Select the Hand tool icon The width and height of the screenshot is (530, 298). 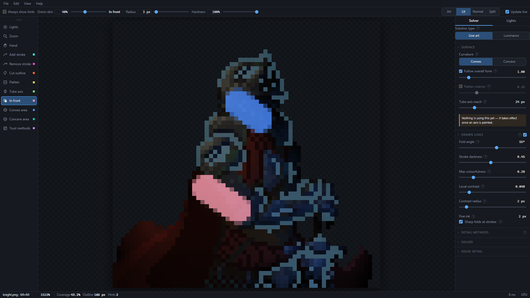pos(5,46)
